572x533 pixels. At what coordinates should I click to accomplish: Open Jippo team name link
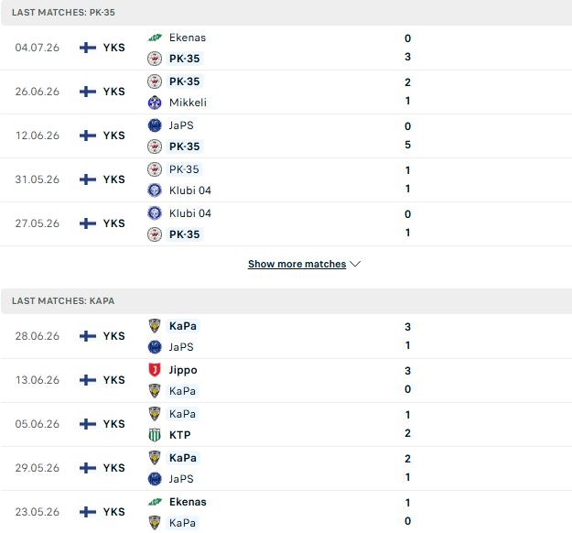click(x=183, y=370)
